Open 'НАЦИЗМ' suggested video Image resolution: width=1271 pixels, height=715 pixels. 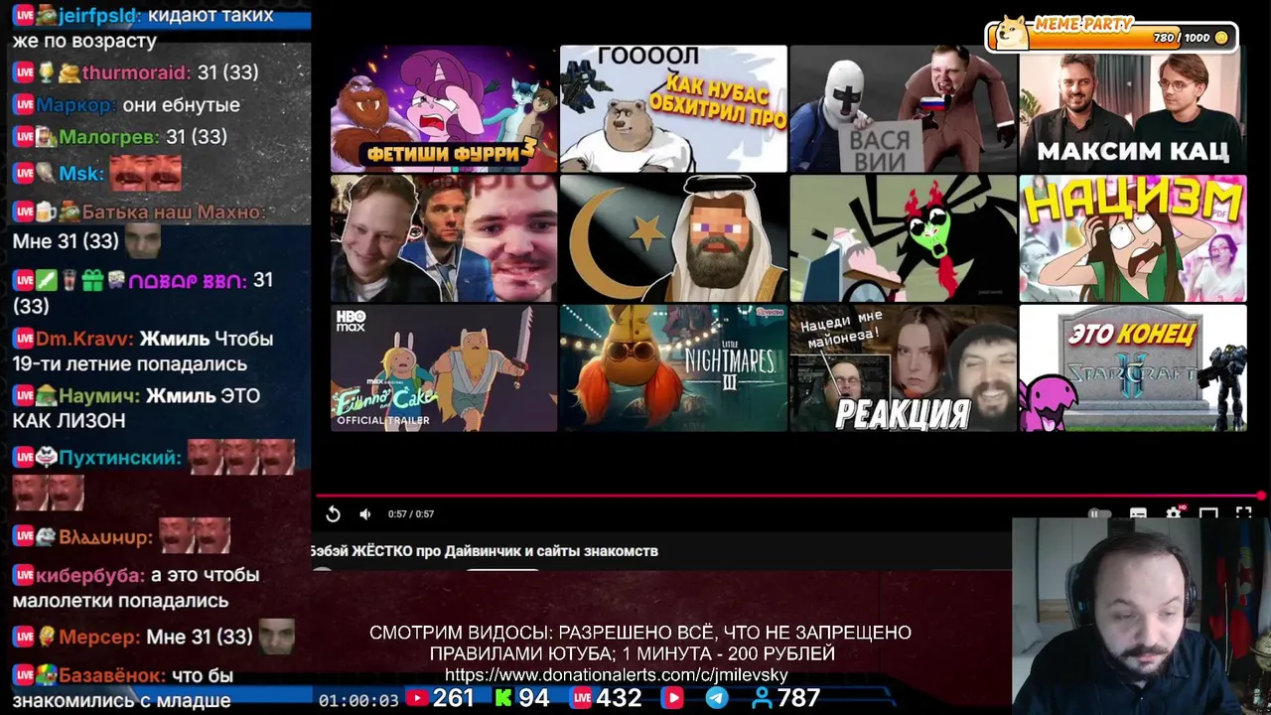pyautogui.click(x=1133, y=238)
